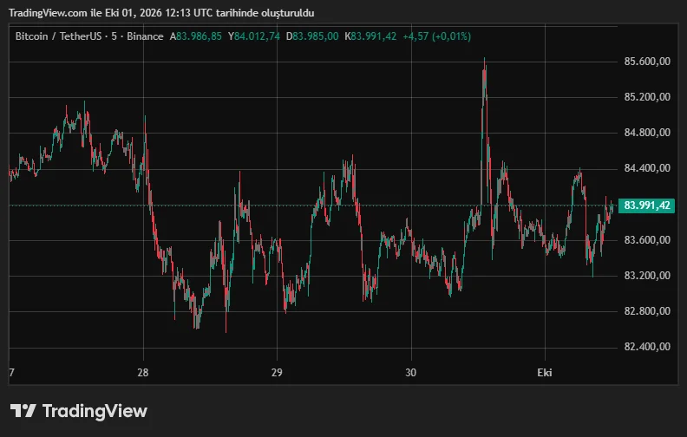
Task: Click the date label 28 on time axis
Action: pos(143,373)
